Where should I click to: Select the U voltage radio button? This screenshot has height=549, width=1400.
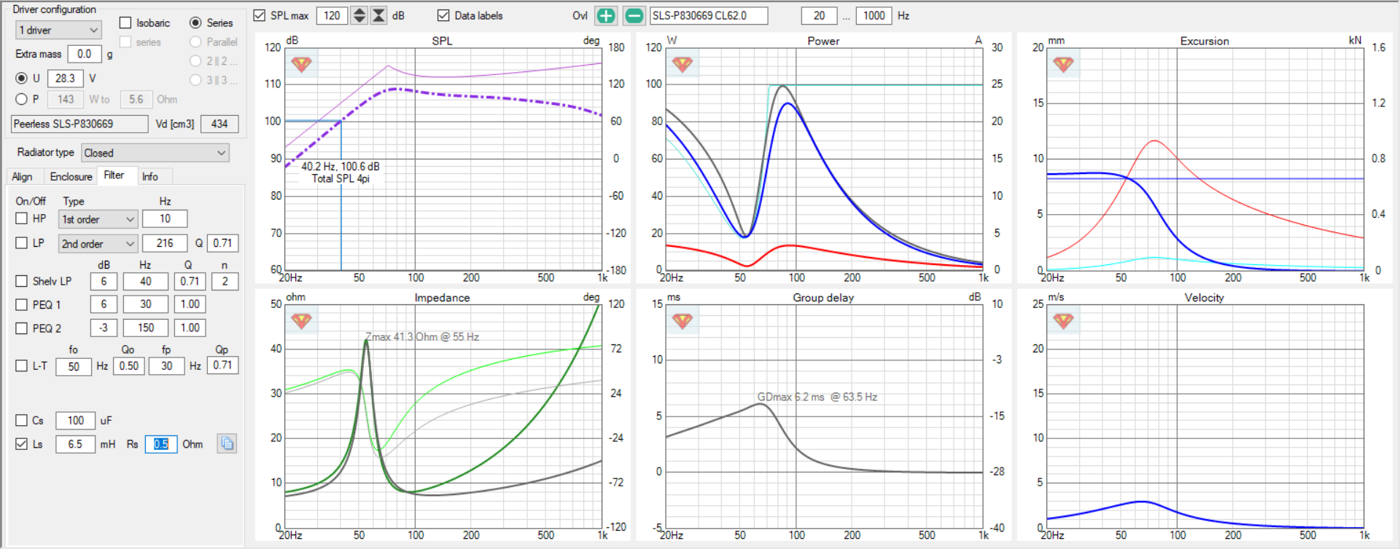tap(22, 78)
